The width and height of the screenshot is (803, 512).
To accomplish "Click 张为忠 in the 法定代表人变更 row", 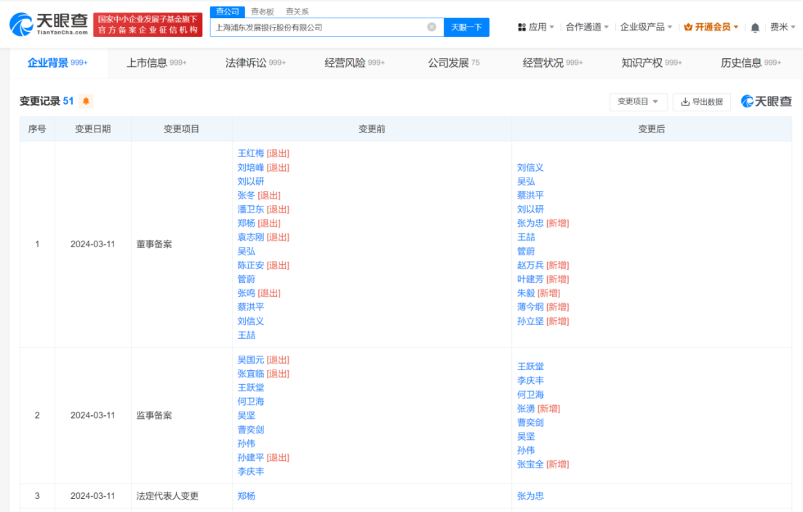I will point(530,496).
